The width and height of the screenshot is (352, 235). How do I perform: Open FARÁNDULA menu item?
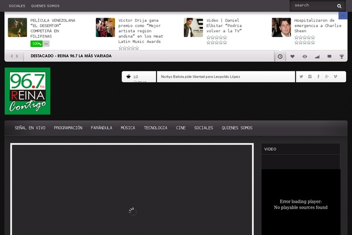point(101,127)
